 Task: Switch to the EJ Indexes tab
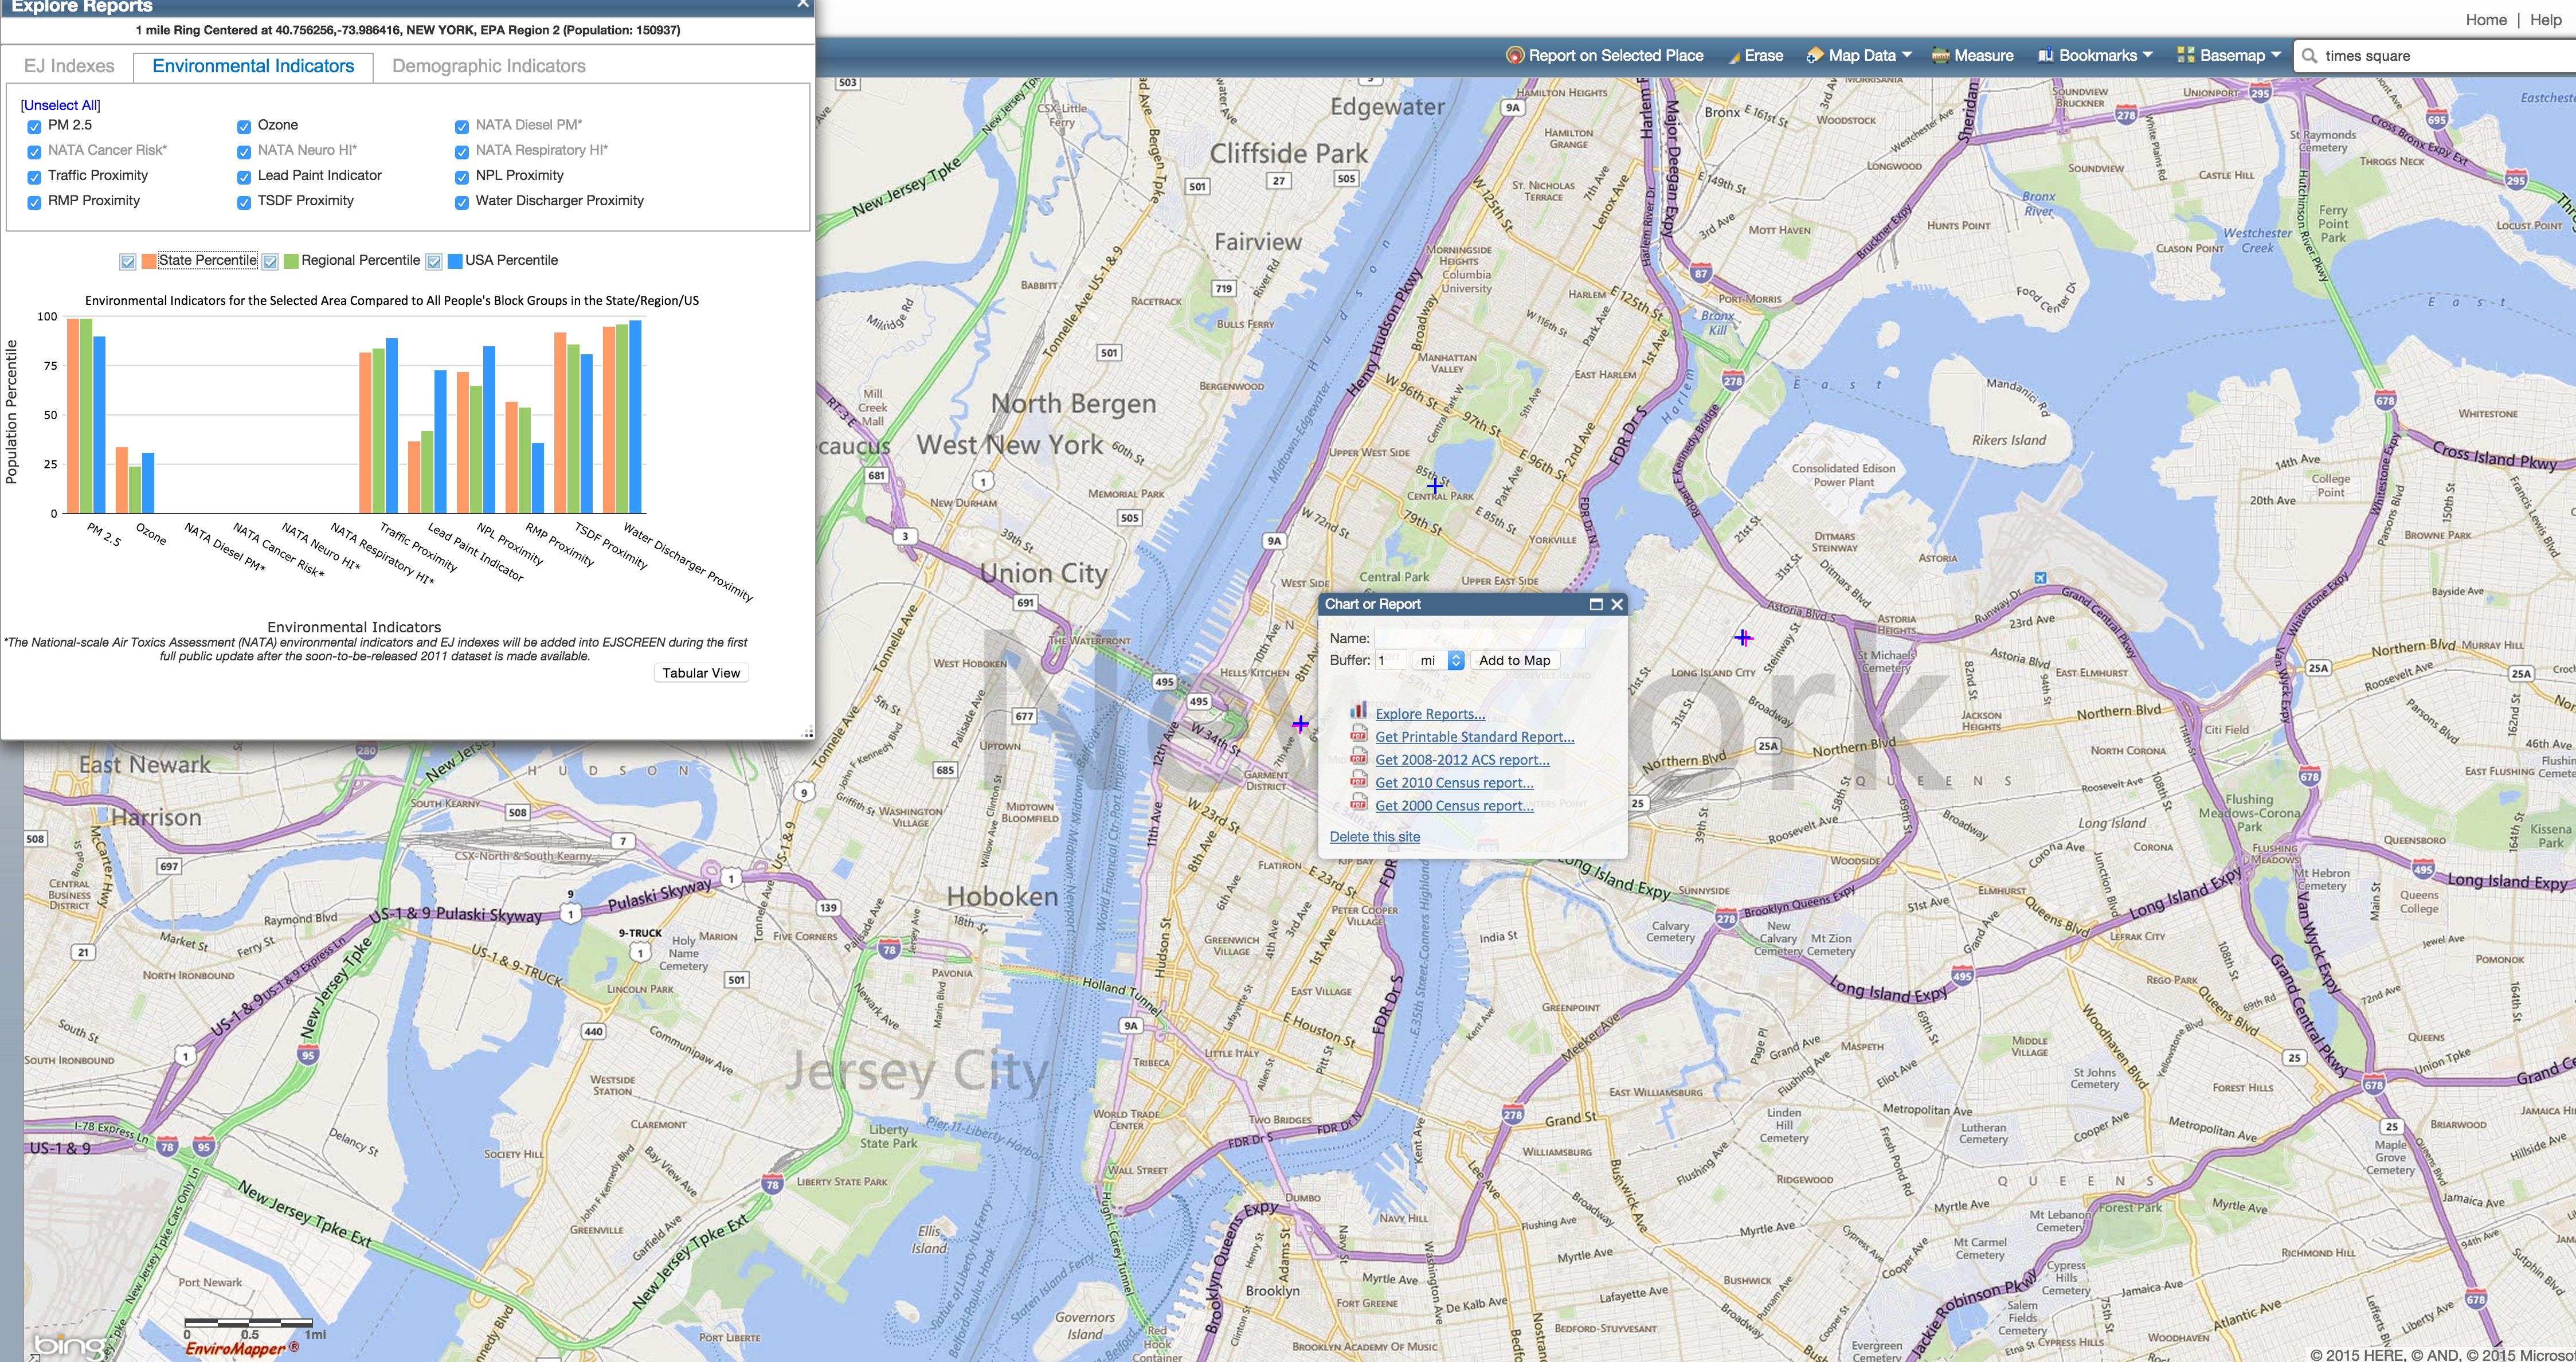click(x=69, y=66)
